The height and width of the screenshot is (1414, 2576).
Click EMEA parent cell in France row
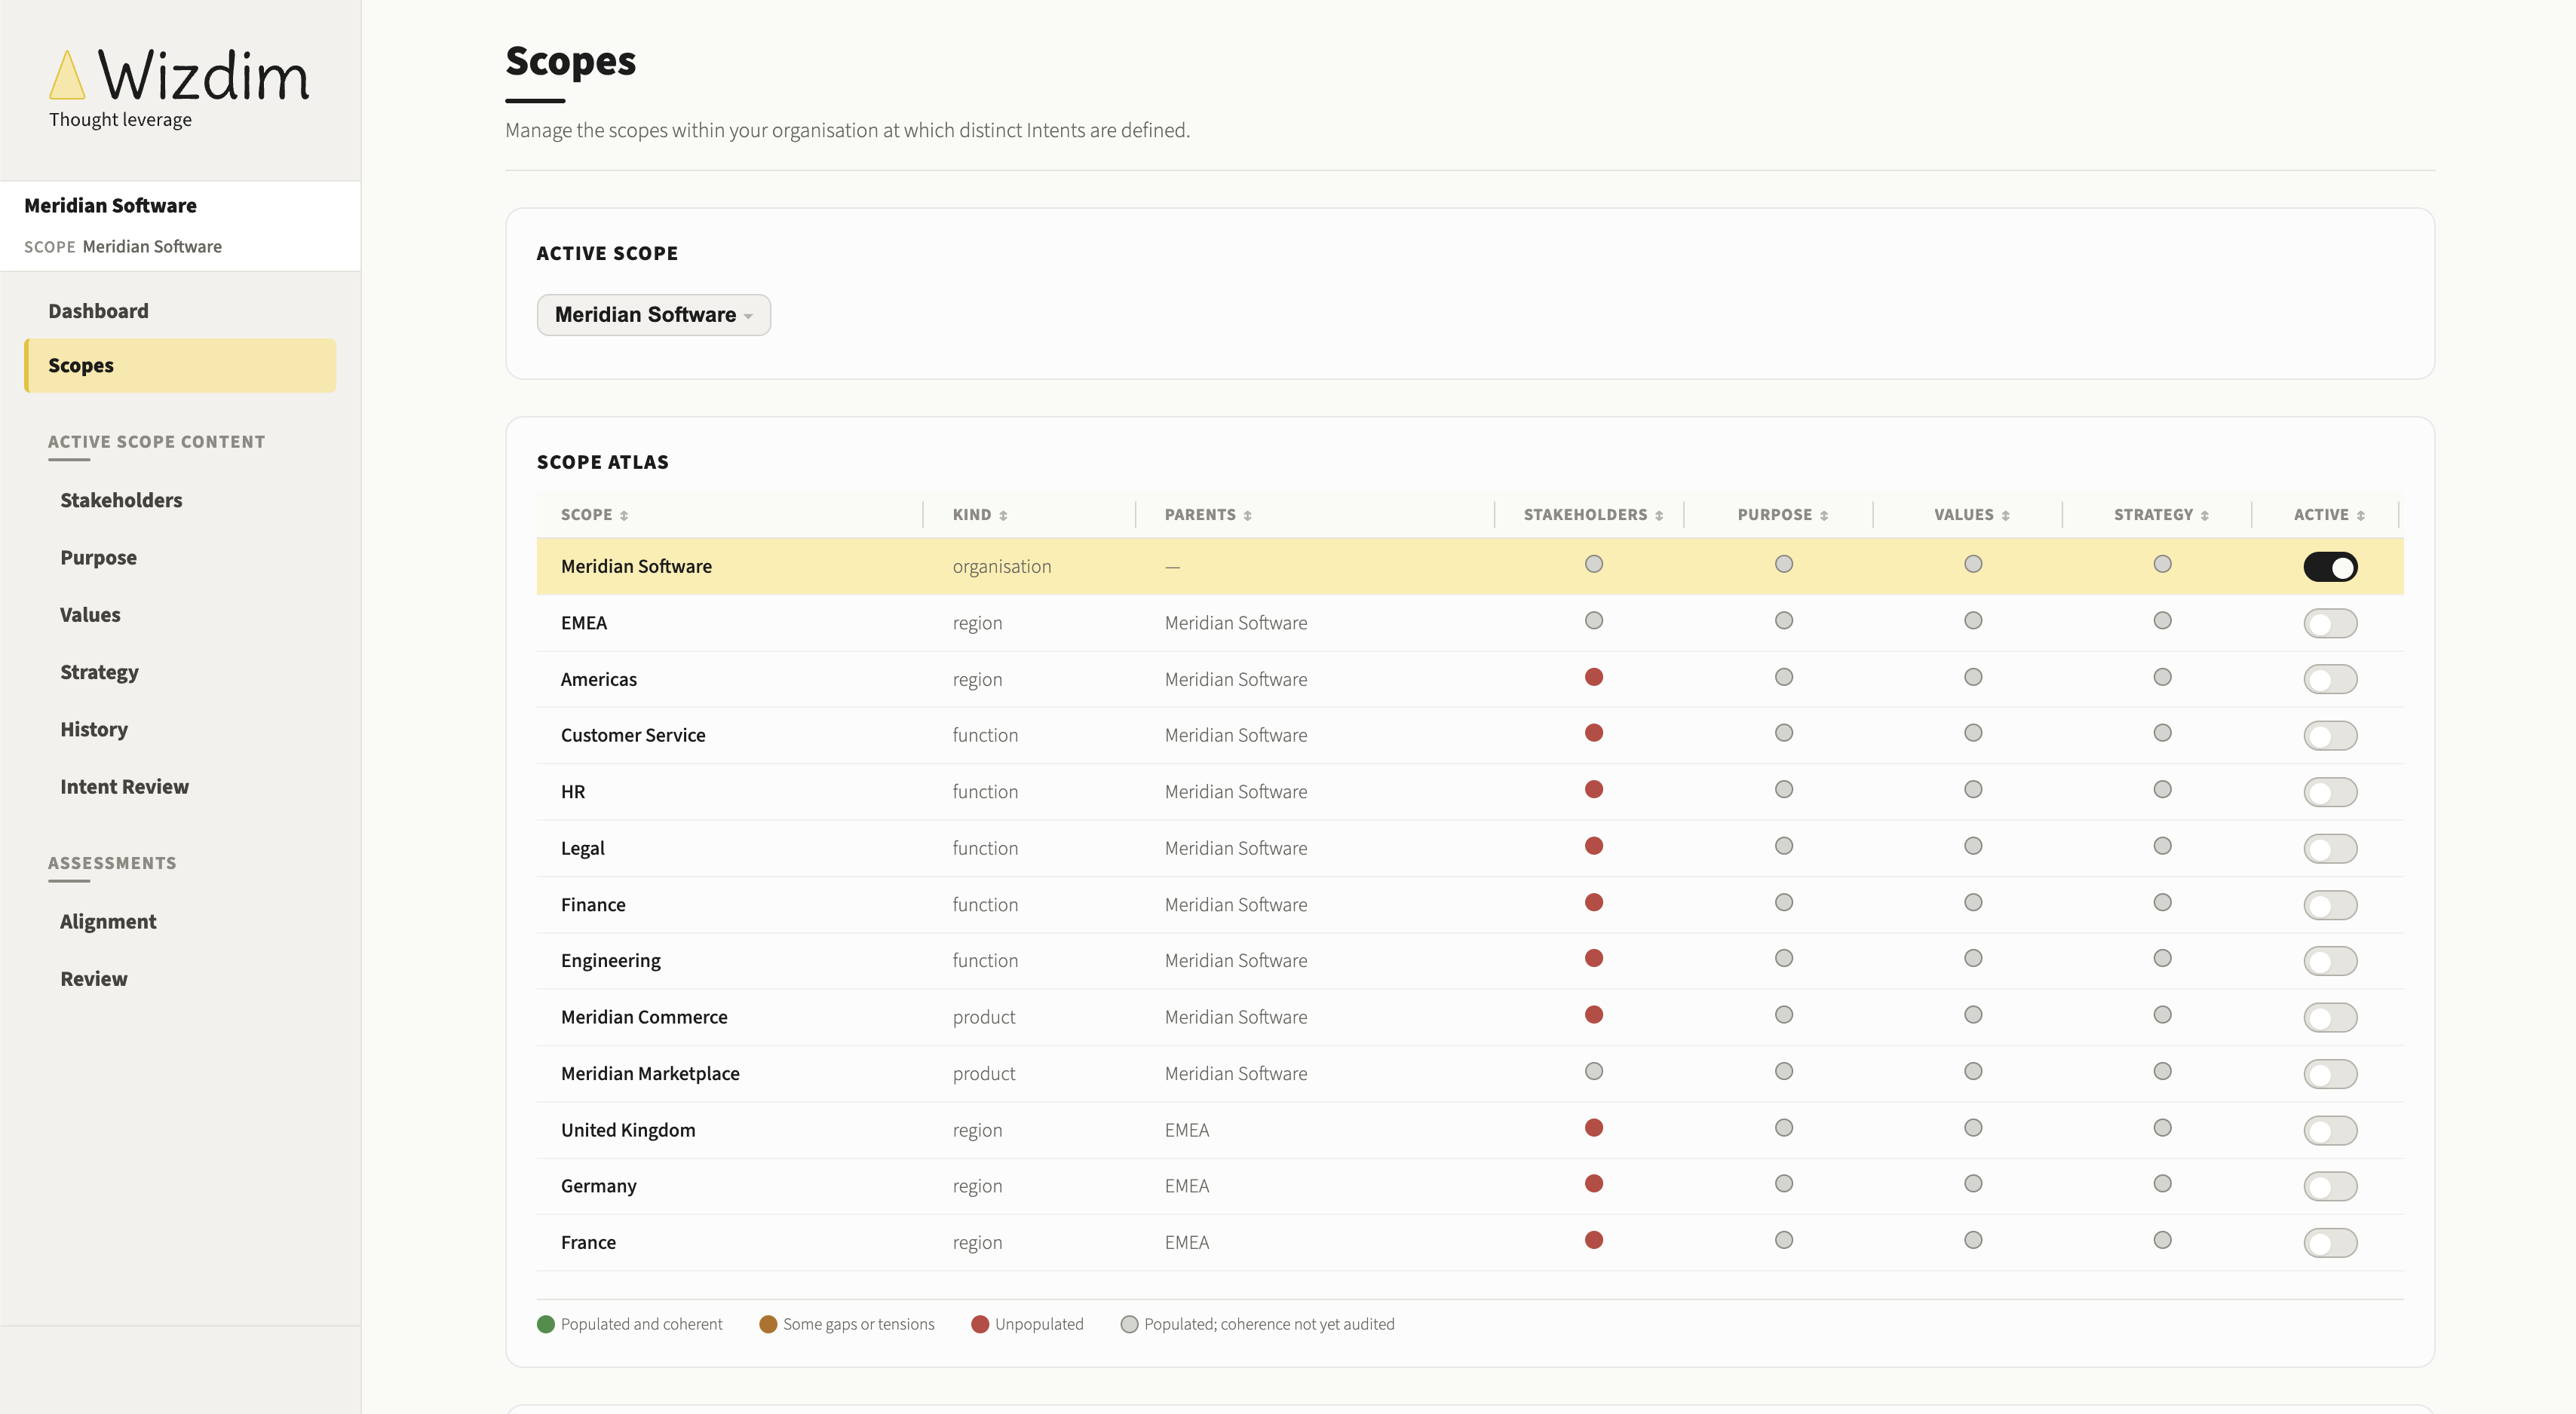[1187, 1242]
